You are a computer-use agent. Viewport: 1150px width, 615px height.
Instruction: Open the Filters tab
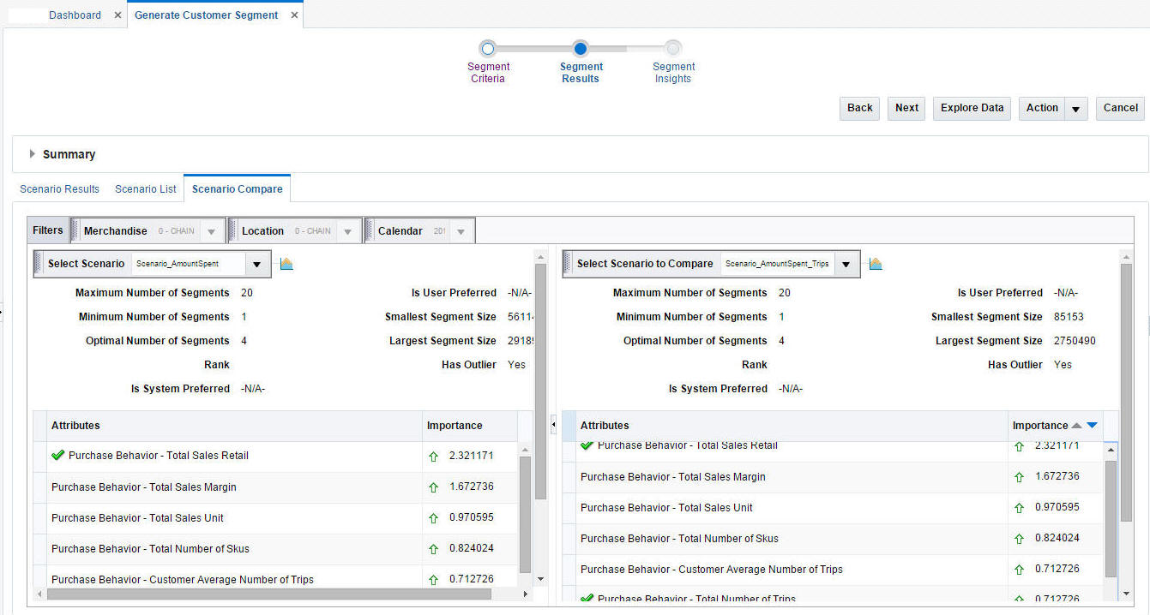click(x=48, y=230)
